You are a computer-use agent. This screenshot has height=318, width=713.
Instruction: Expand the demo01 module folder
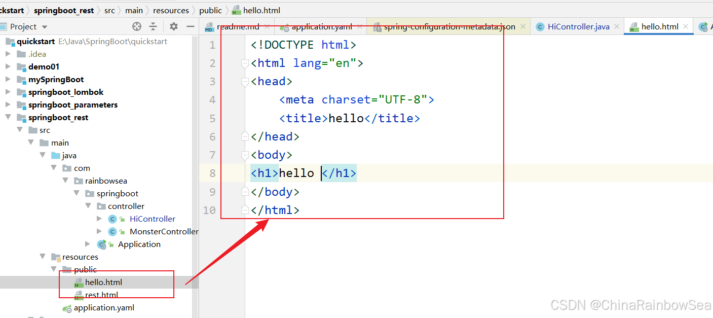pyautogui.click(x=8, y=66)
